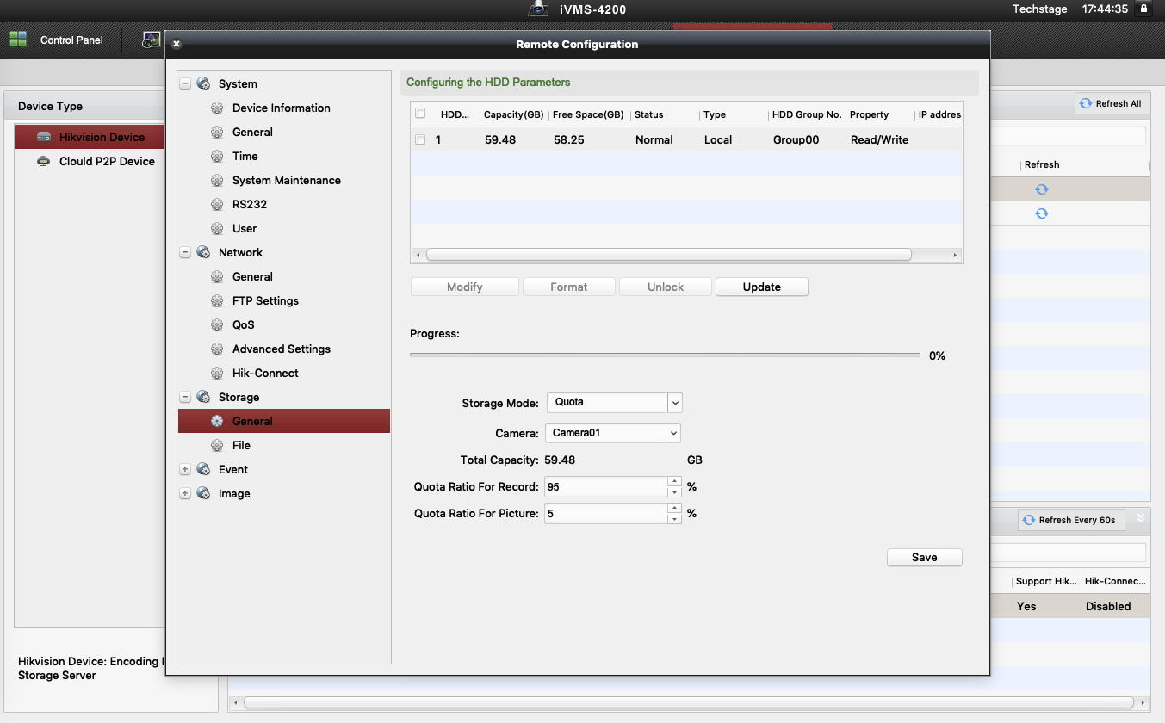Image resolution: width=1165 pixels, height=723 pixels.
Task: Select File under Storage
Action: (x=241, y=446)
